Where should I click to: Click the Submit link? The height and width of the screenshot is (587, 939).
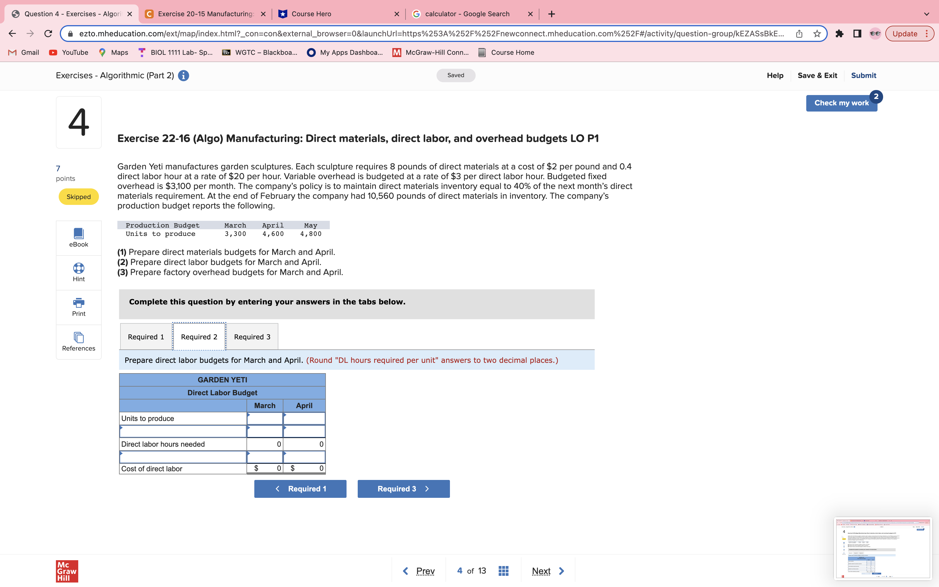(x=864, y=75)
